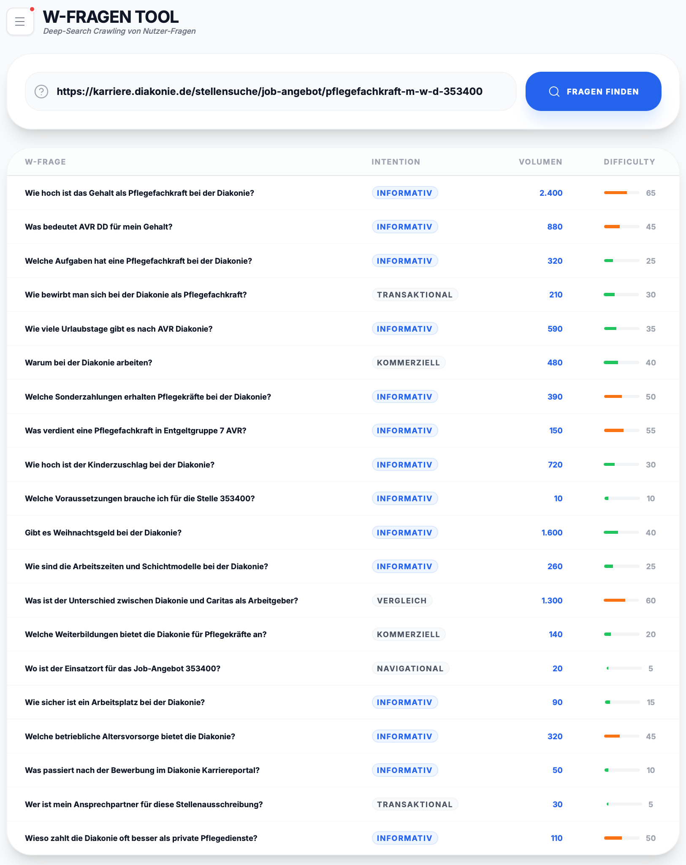Click the Intention column header

click(x=396, y=162)
